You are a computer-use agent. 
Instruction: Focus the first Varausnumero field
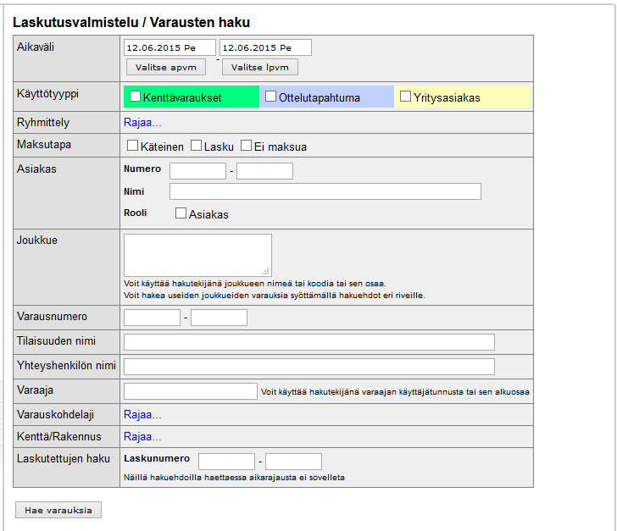coord(152,318)
